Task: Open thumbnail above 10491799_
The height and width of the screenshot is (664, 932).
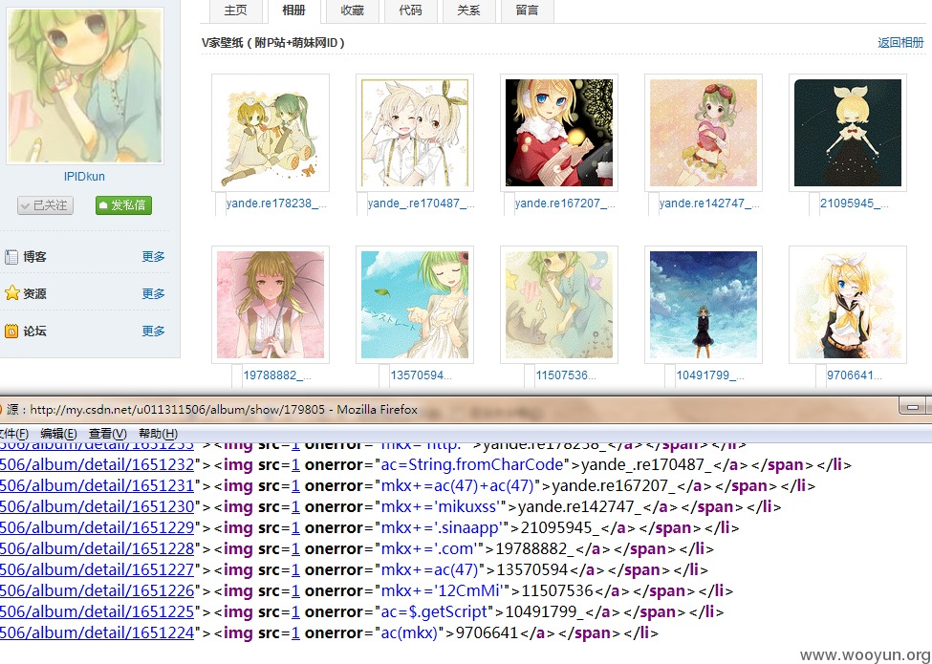Action: coord(704,305)
